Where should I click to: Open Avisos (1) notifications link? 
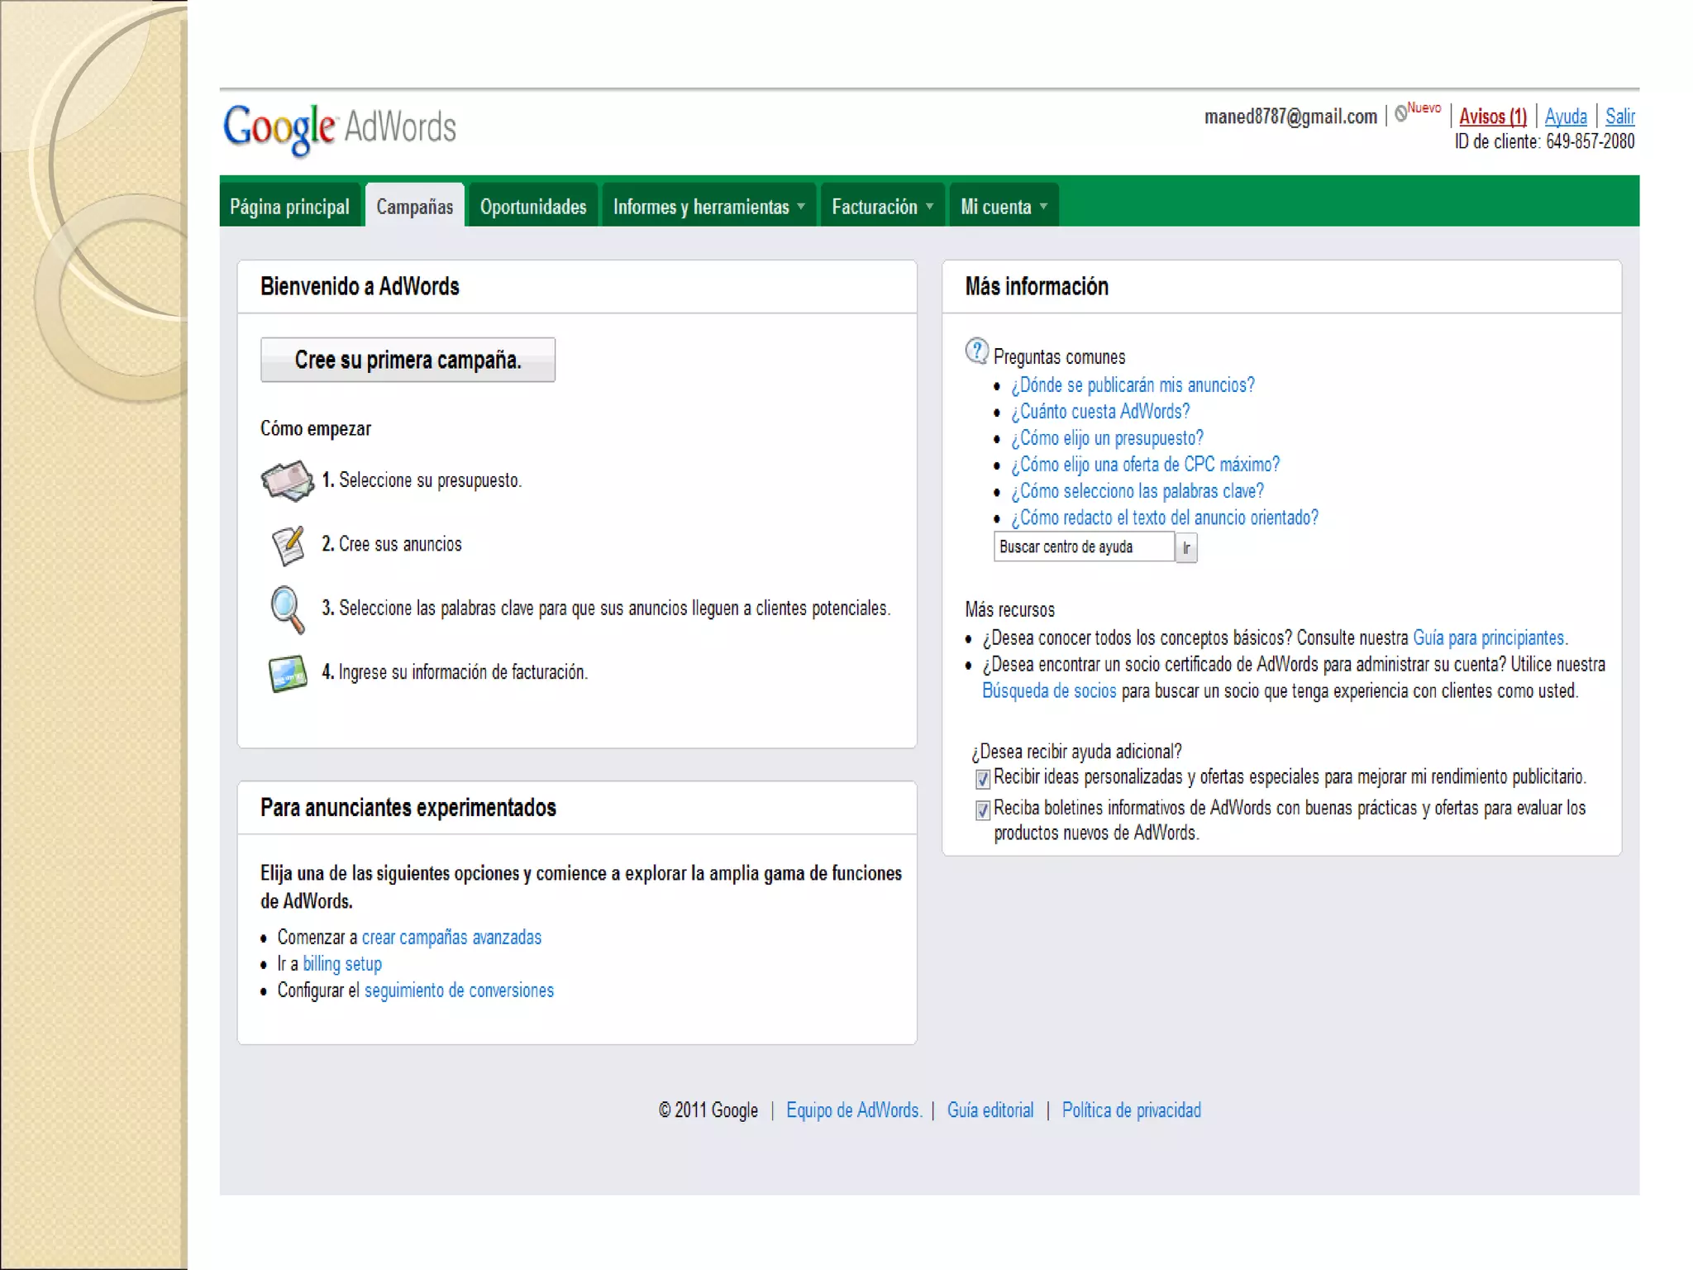tap(1492, 117)
